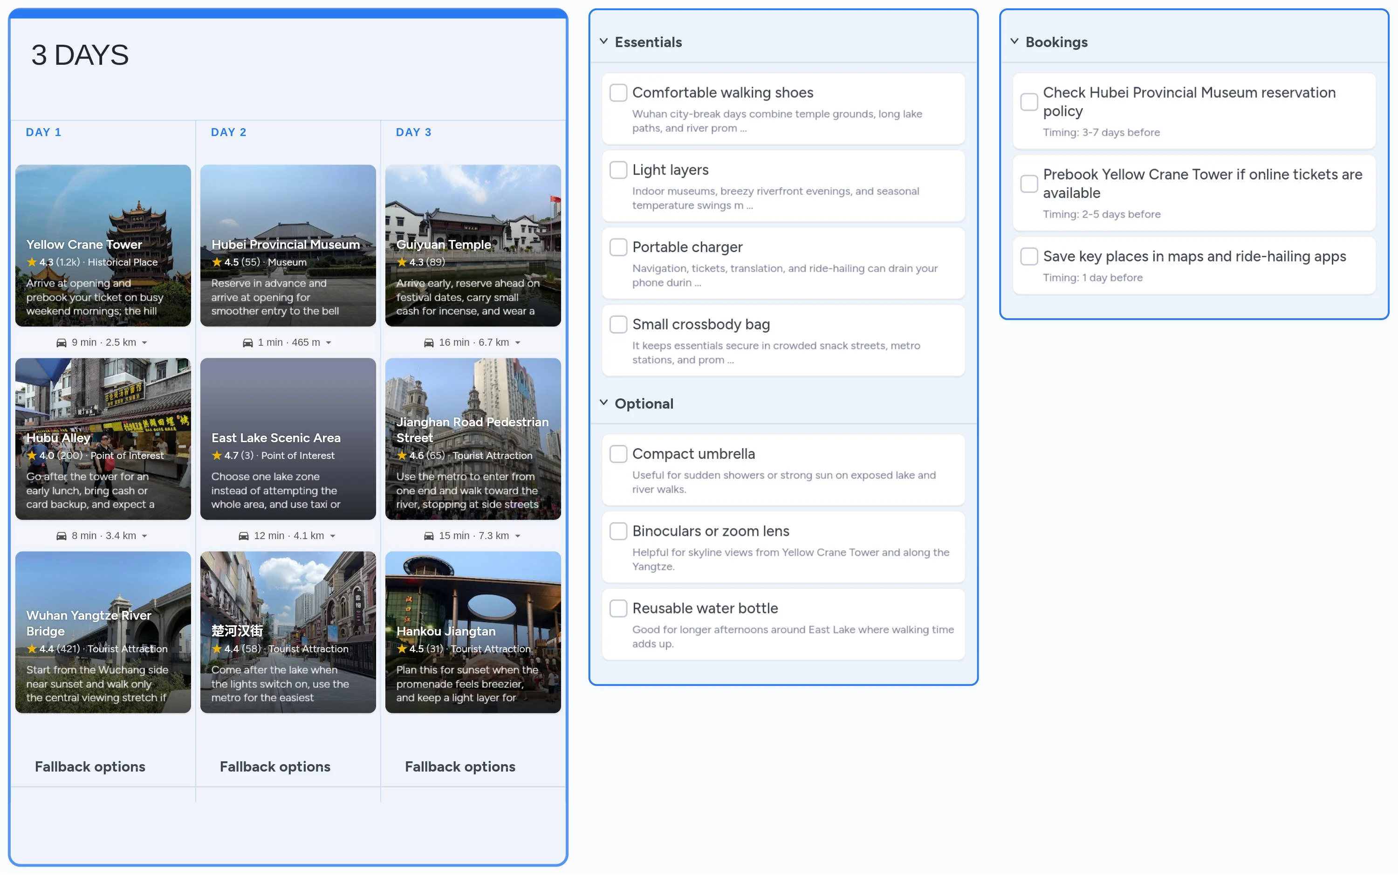Click car icon for 1 min route
Viewport: 1398px width, 875px height.
[x=247, y=342]
